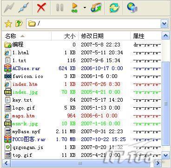Select the file 1.txt
Screen dimensions: 171x168
click(19, 60)
